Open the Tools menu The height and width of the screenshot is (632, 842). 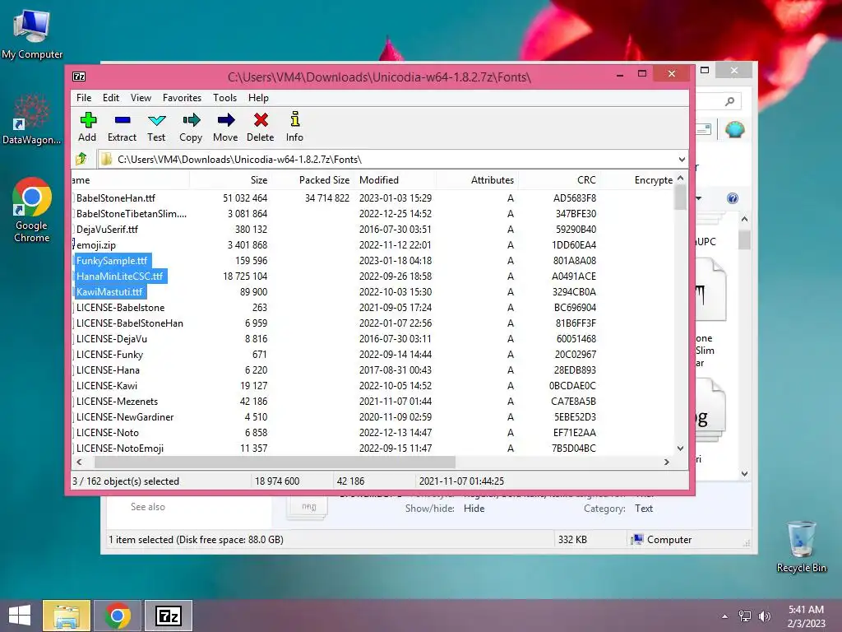224,98
